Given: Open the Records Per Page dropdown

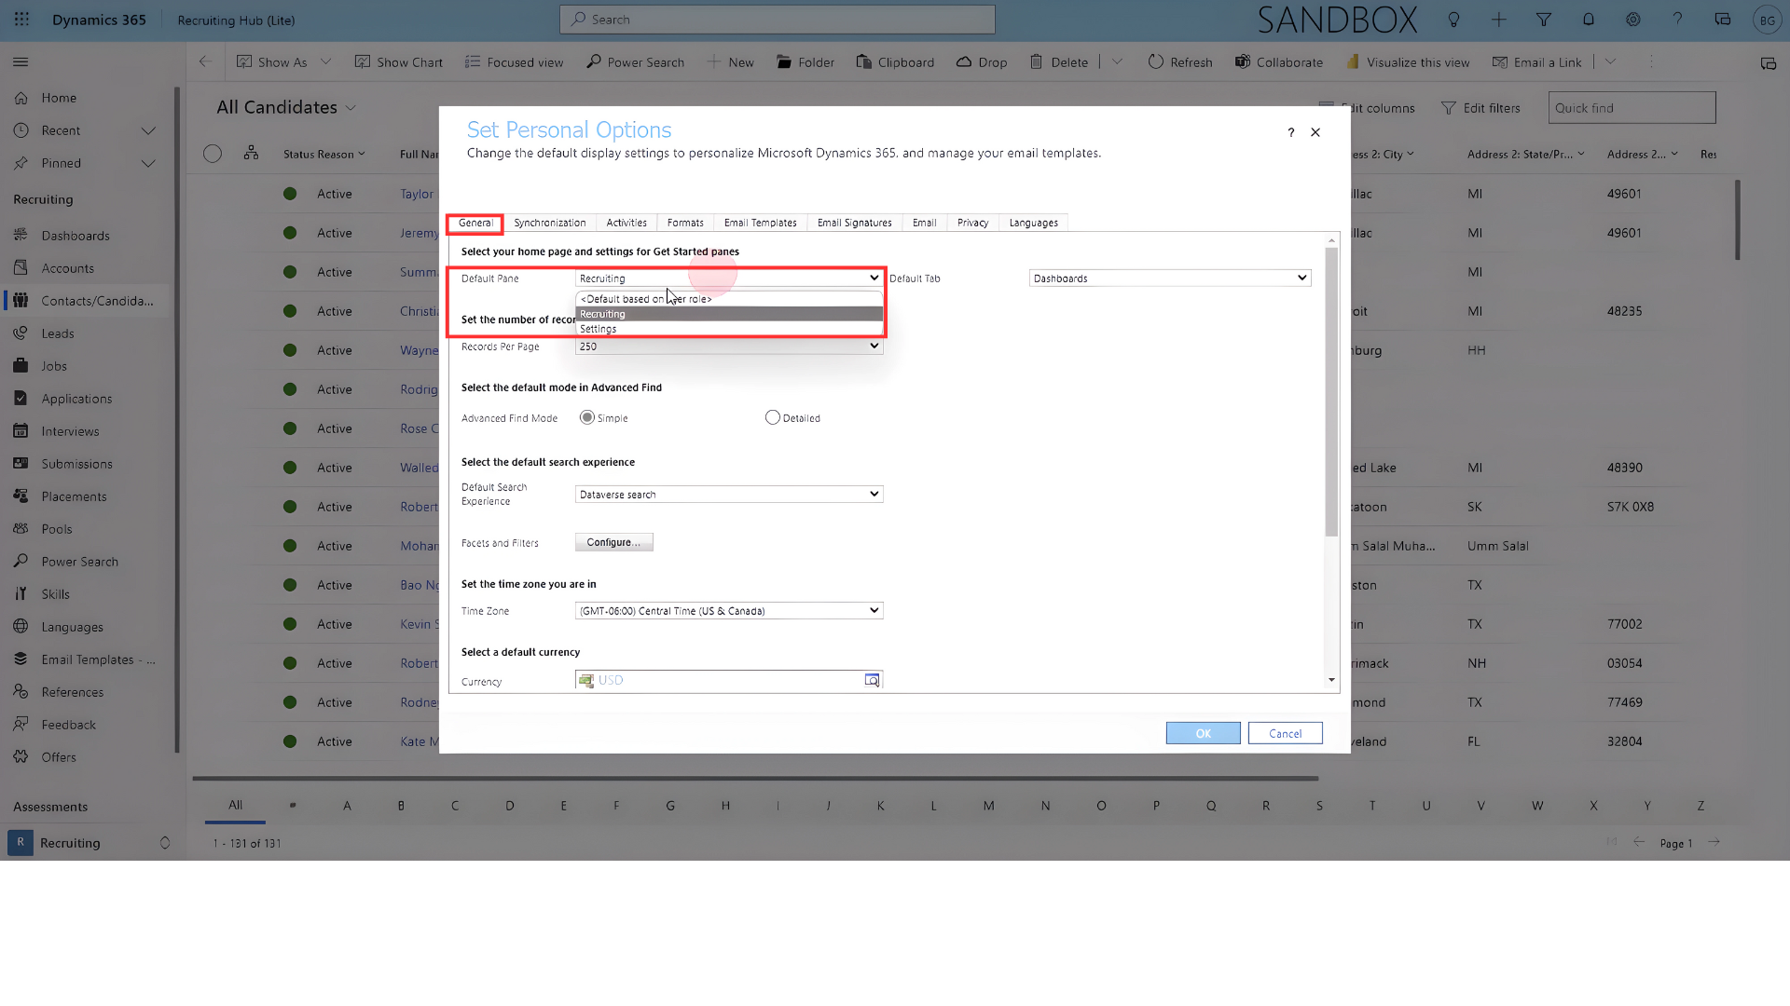Looking at the screenshot, I should 729,347.
